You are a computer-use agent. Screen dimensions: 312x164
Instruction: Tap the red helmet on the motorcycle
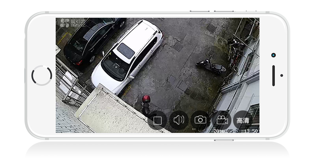tap(146, 99)
